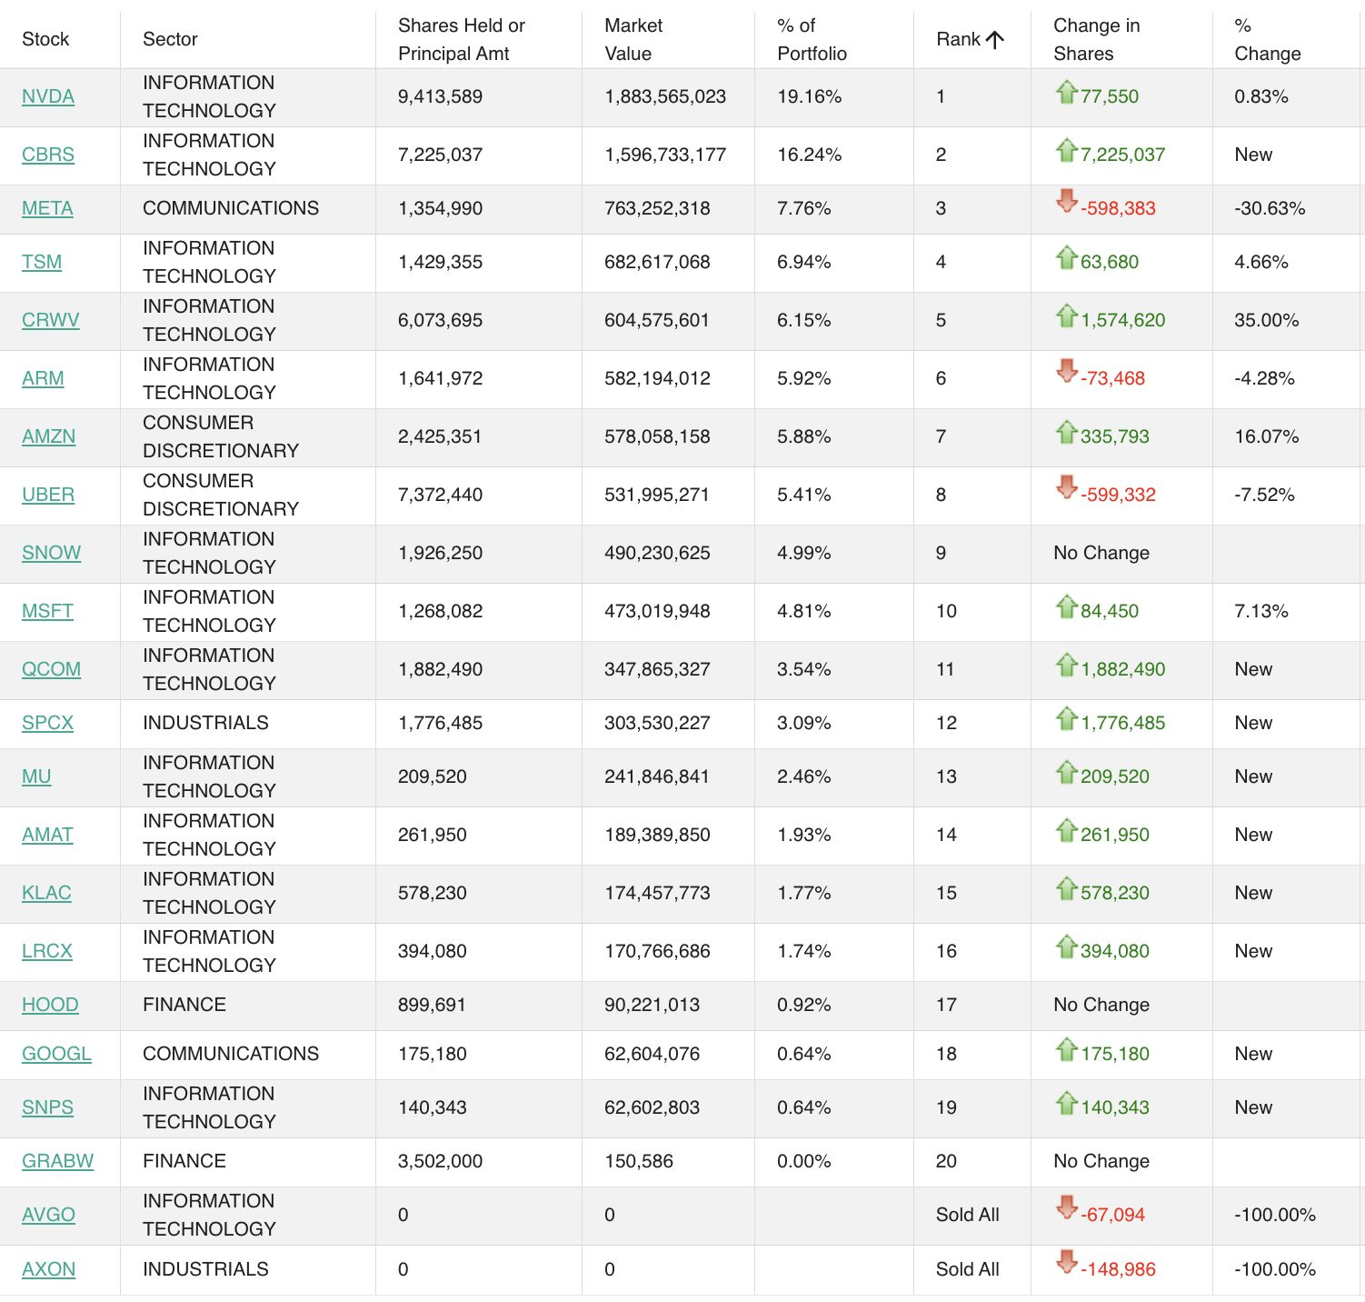Click the green arrow beside GOOGL's 175,180
This screenshot has width=1365, height=1302.
coord(1066,1049)
